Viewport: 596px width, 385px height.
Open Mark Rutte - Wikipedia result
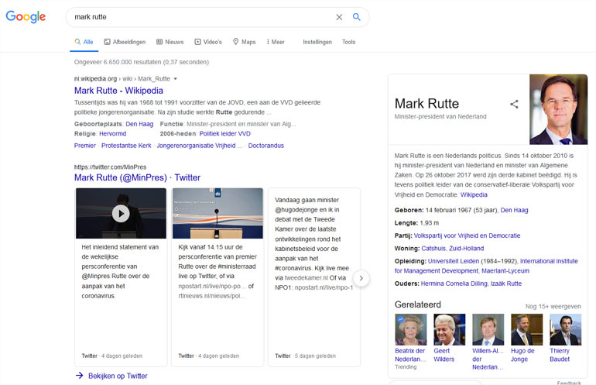click(x=118, y=91)
